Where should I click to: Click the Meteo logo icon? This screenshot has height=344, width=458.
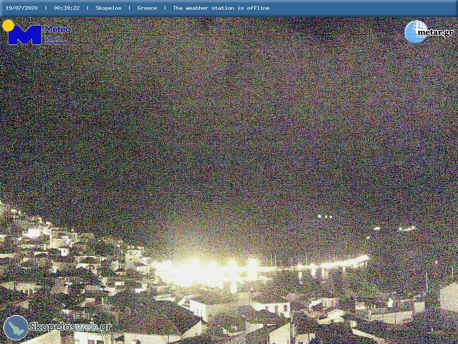(22, 32)
